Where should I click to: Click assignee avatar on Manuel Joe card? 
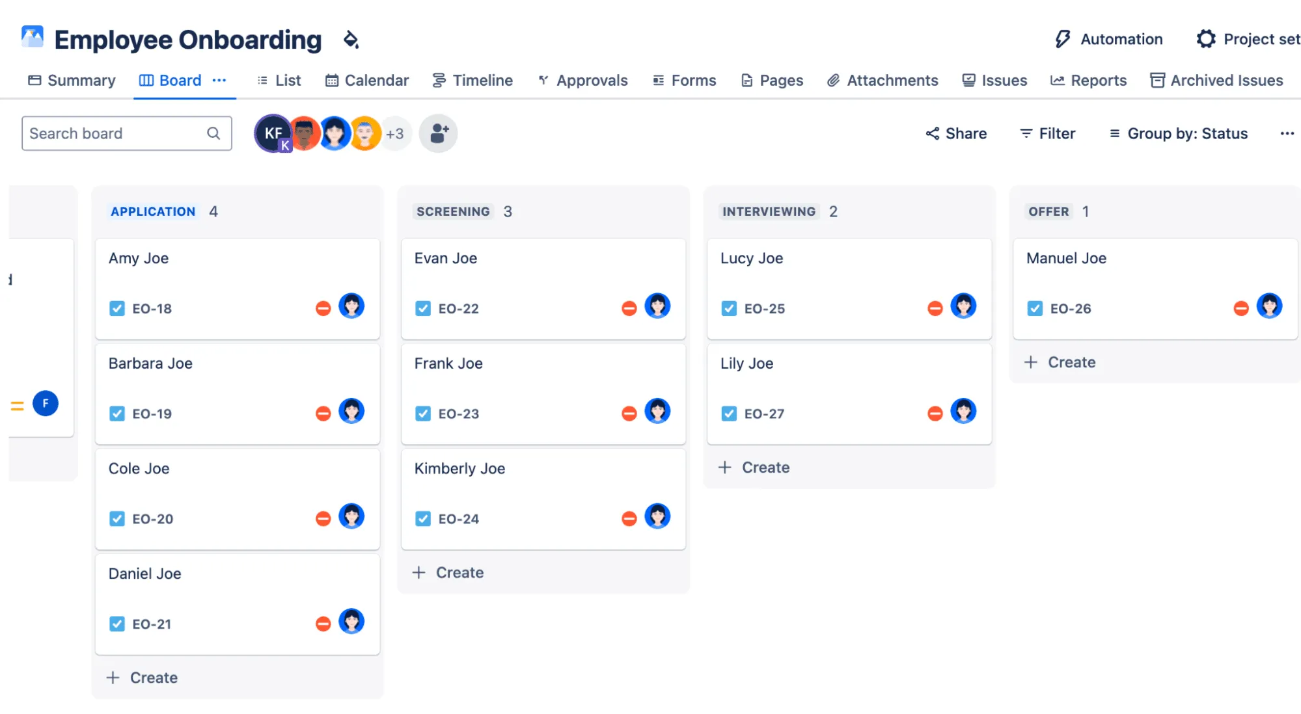[1269, 306]
